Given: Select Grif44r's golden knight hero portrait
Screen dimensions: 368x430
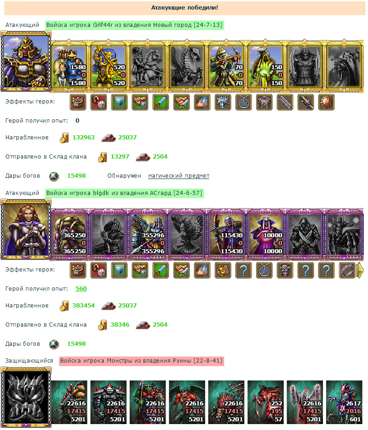Looking at the screenshot, I should point(26,61).
